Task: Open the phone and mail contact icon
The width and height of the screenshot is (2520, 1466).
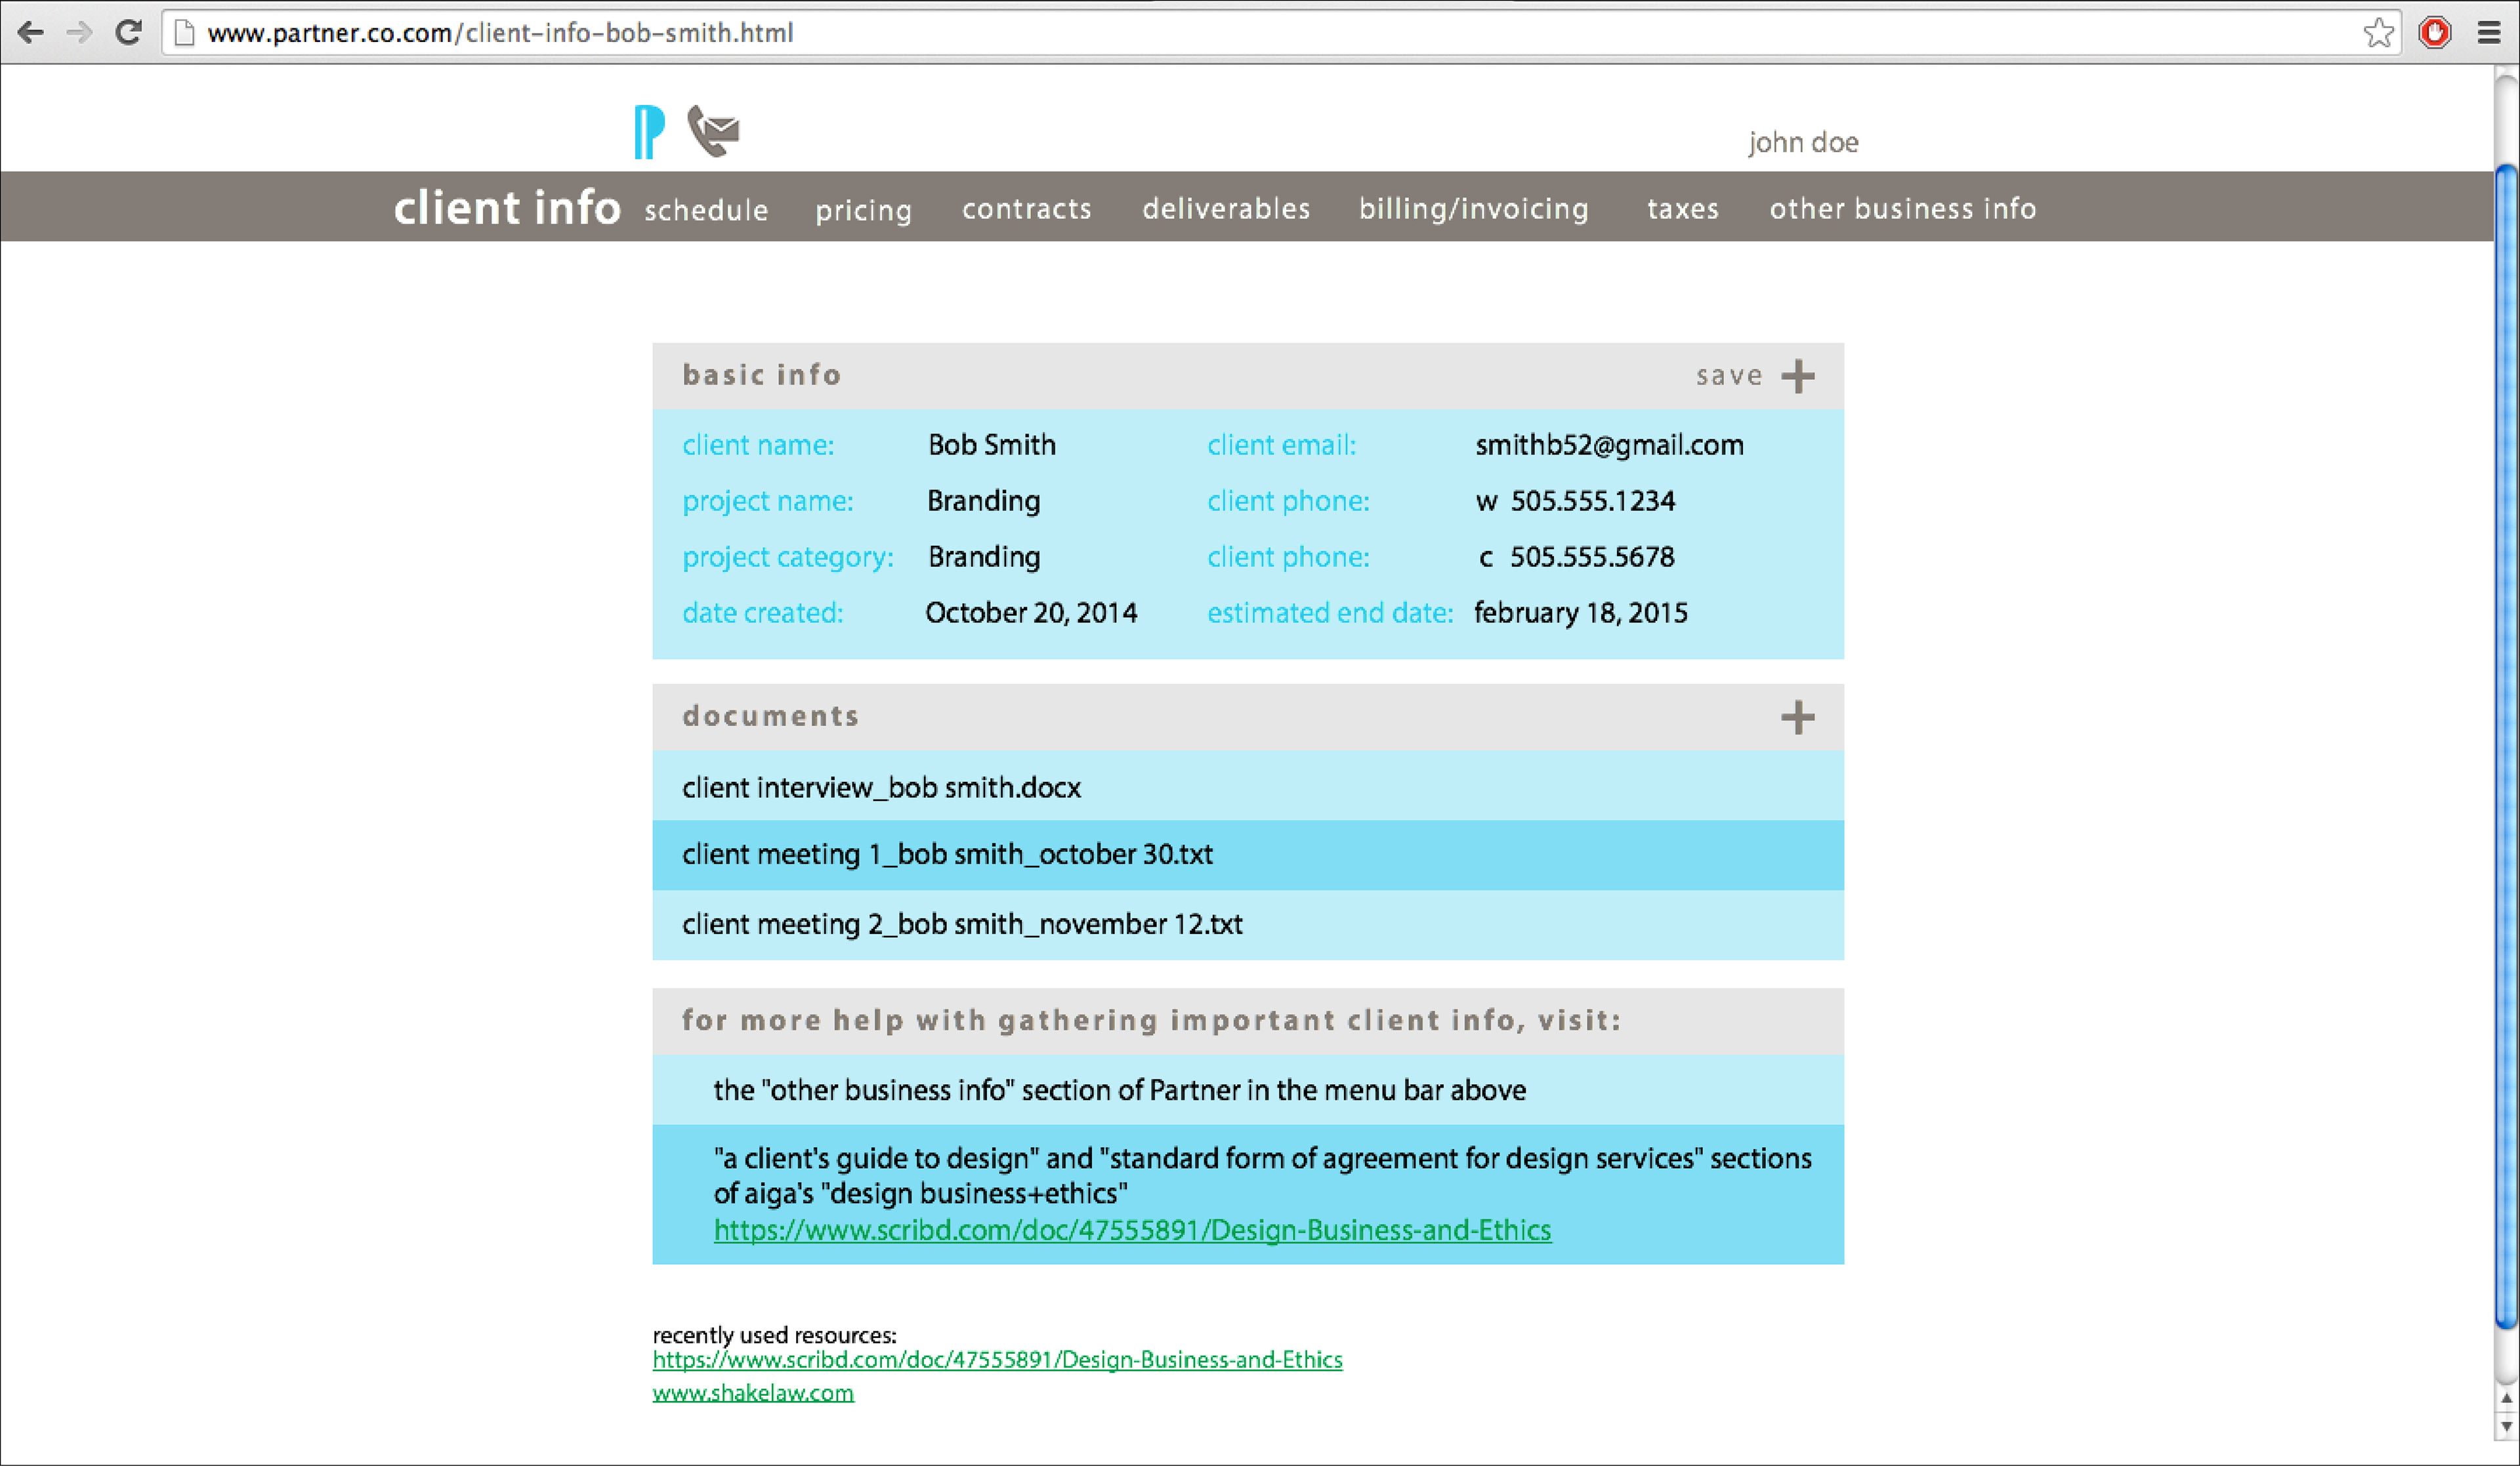Action: (x=713, y=131)
